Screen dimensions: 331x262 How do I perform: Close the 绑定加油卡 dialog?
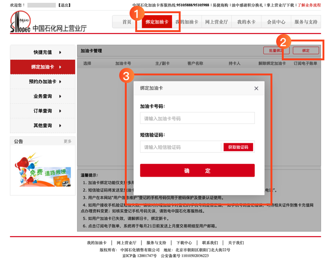(256, 88)
